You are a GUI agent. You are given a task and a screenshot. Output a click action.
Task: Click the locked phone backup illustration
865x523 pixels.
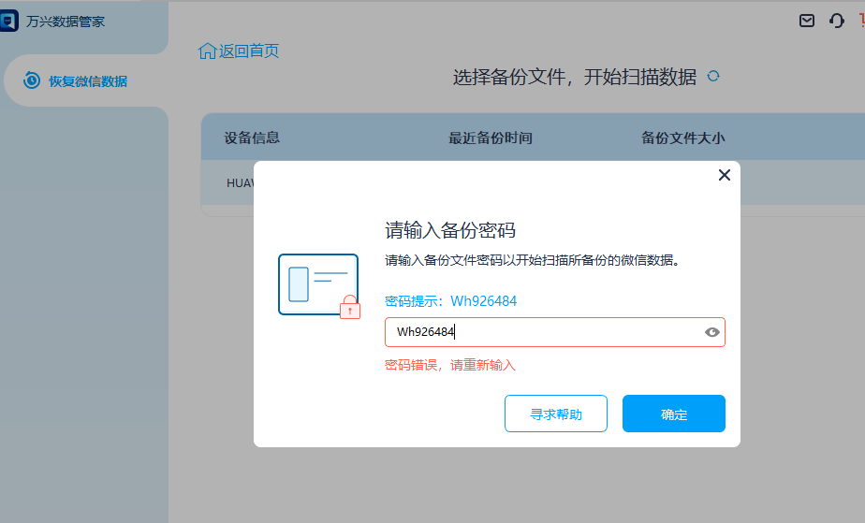(319, 286)
